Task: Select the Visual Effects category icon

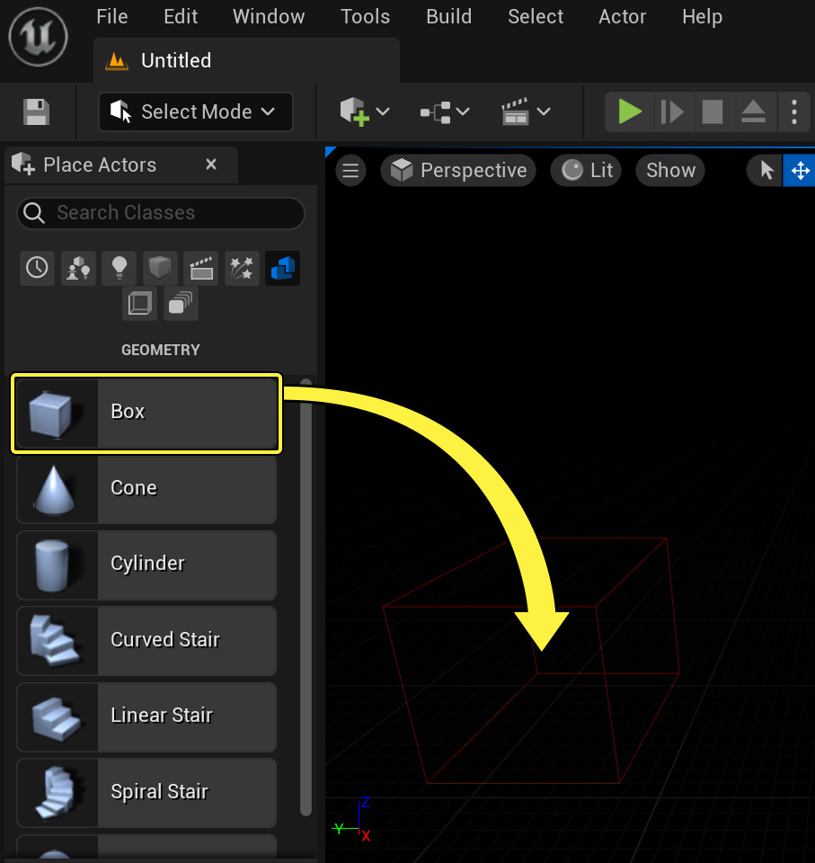Action: coord(241,268)
